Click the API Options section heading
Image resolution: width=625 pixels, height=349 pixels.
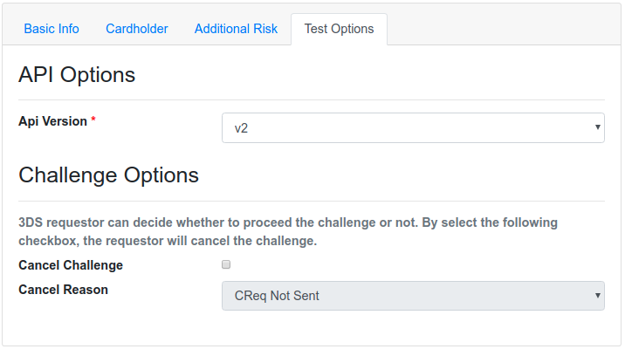click(77, 75)
